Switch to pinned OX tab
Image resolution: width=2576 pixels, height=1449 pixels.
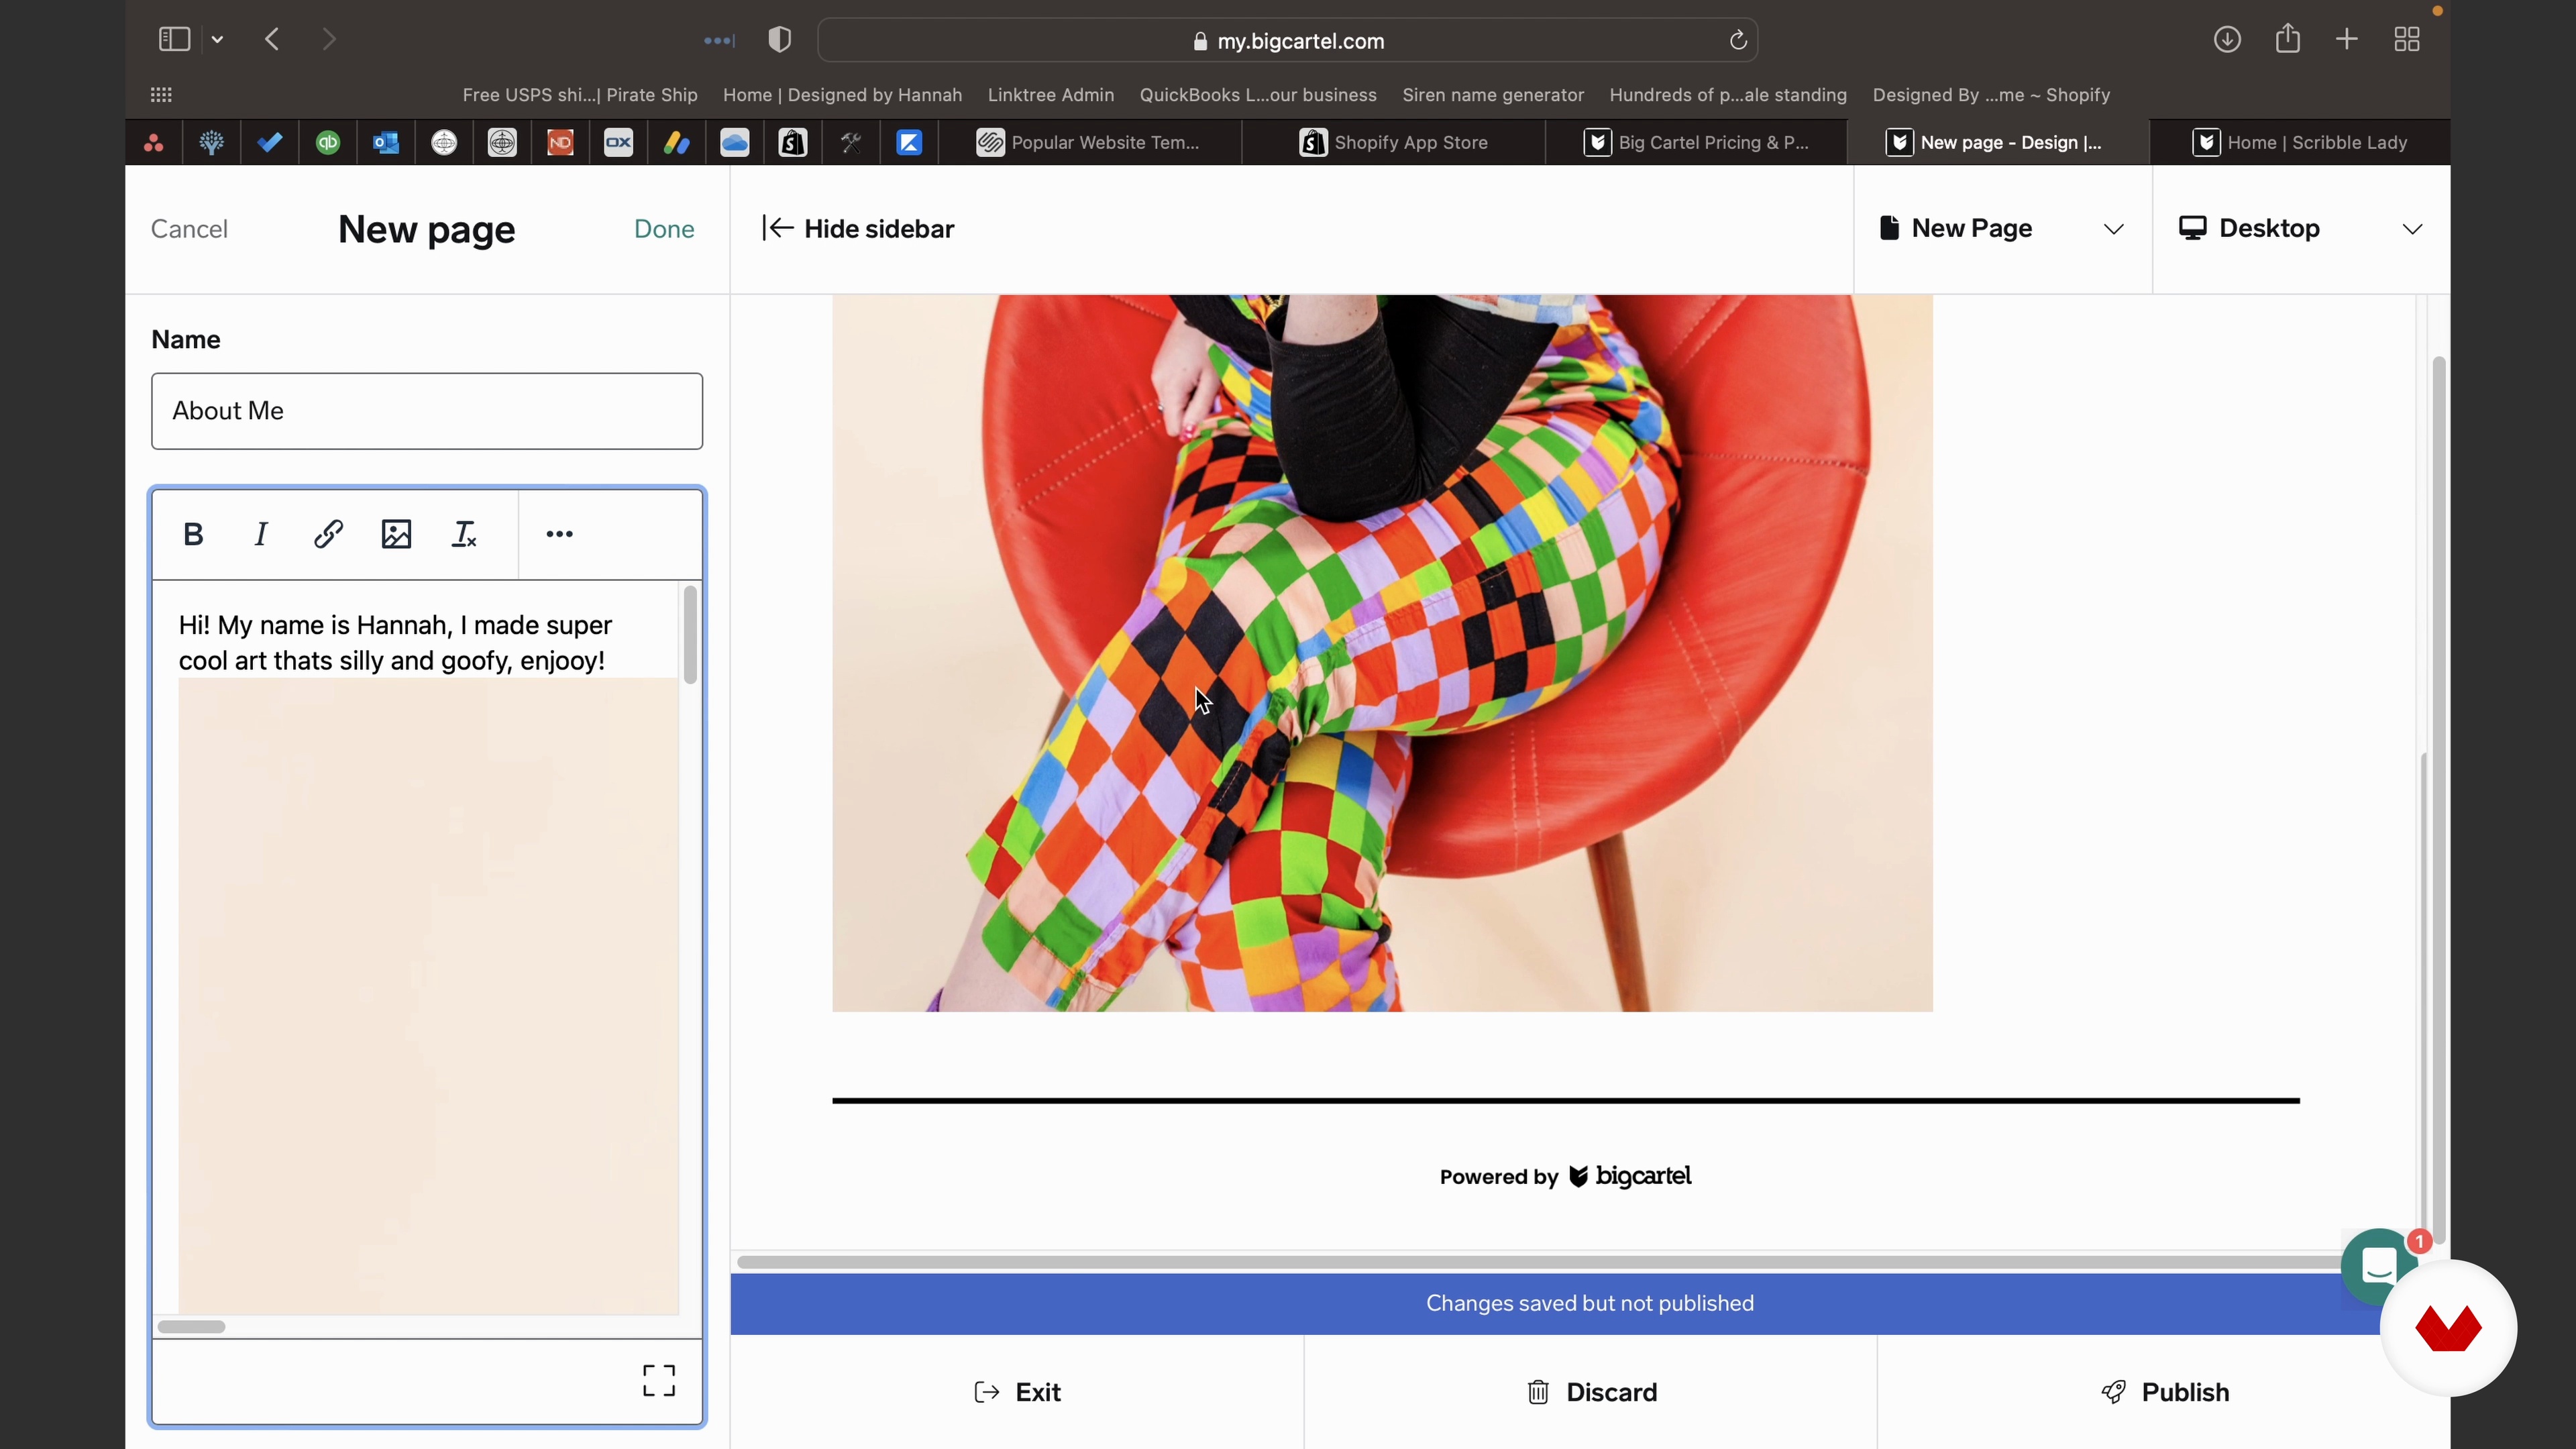pos(619,143)
